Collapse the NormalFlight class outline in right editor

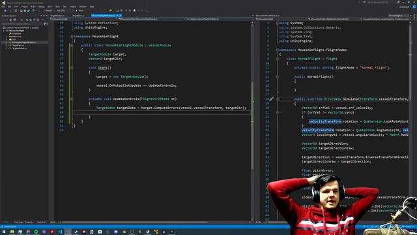pyautogui.click(x=278, y=59)
